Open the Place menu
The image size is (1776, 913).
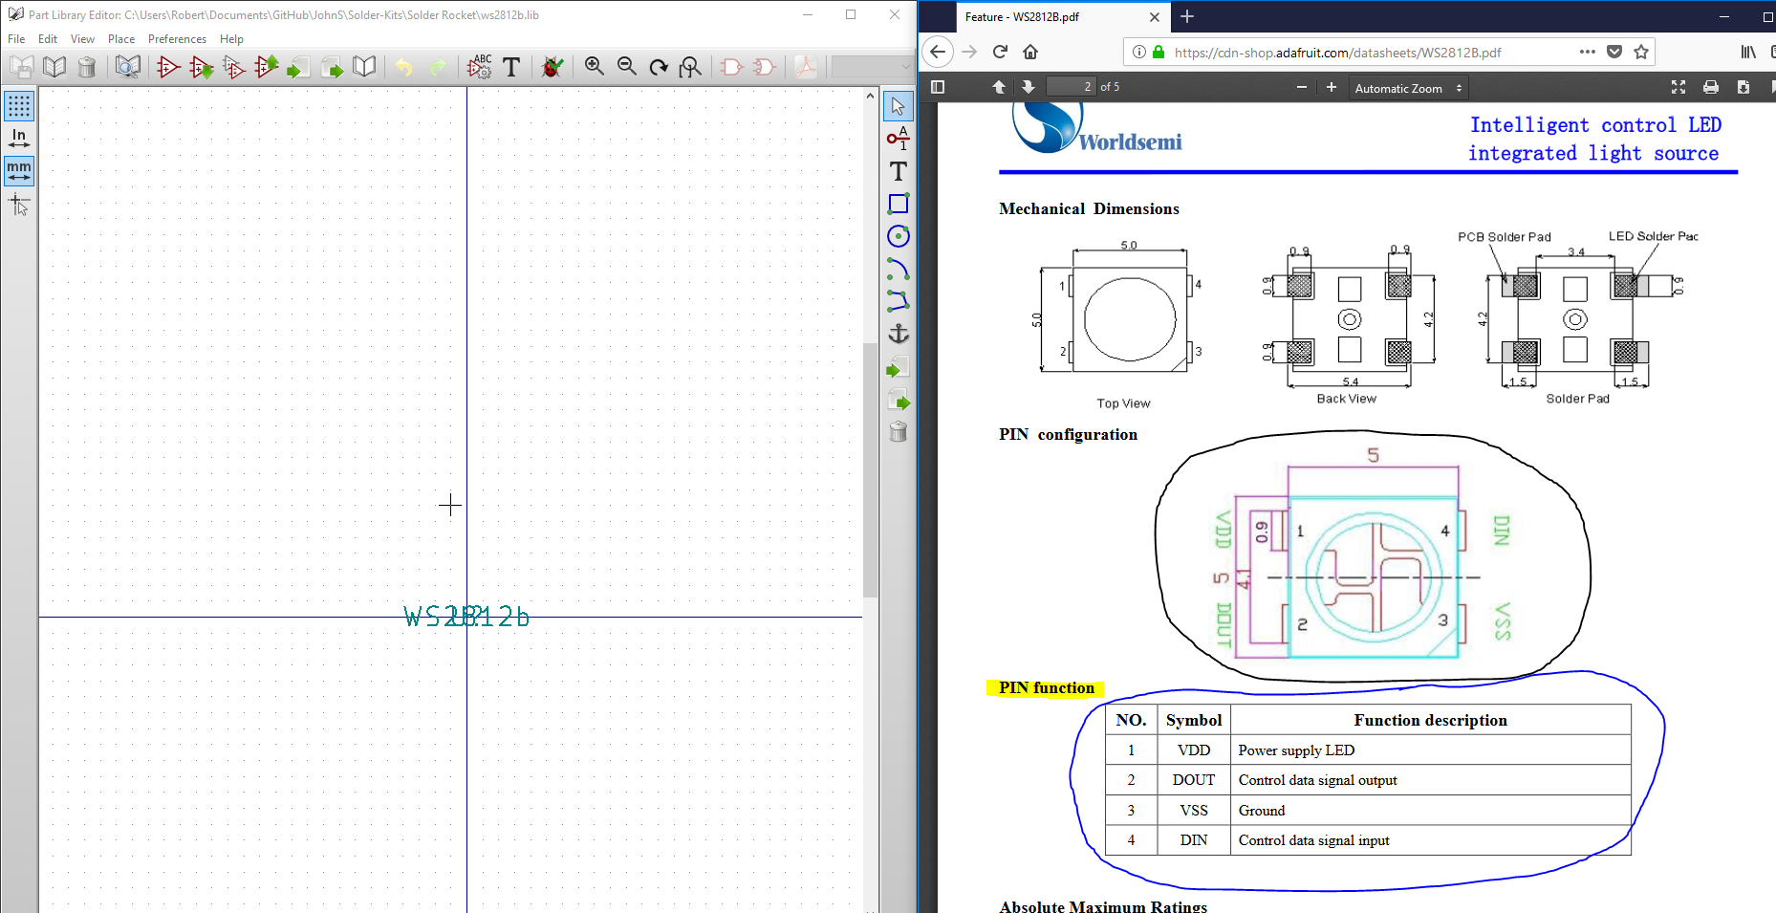pos(121,39)
